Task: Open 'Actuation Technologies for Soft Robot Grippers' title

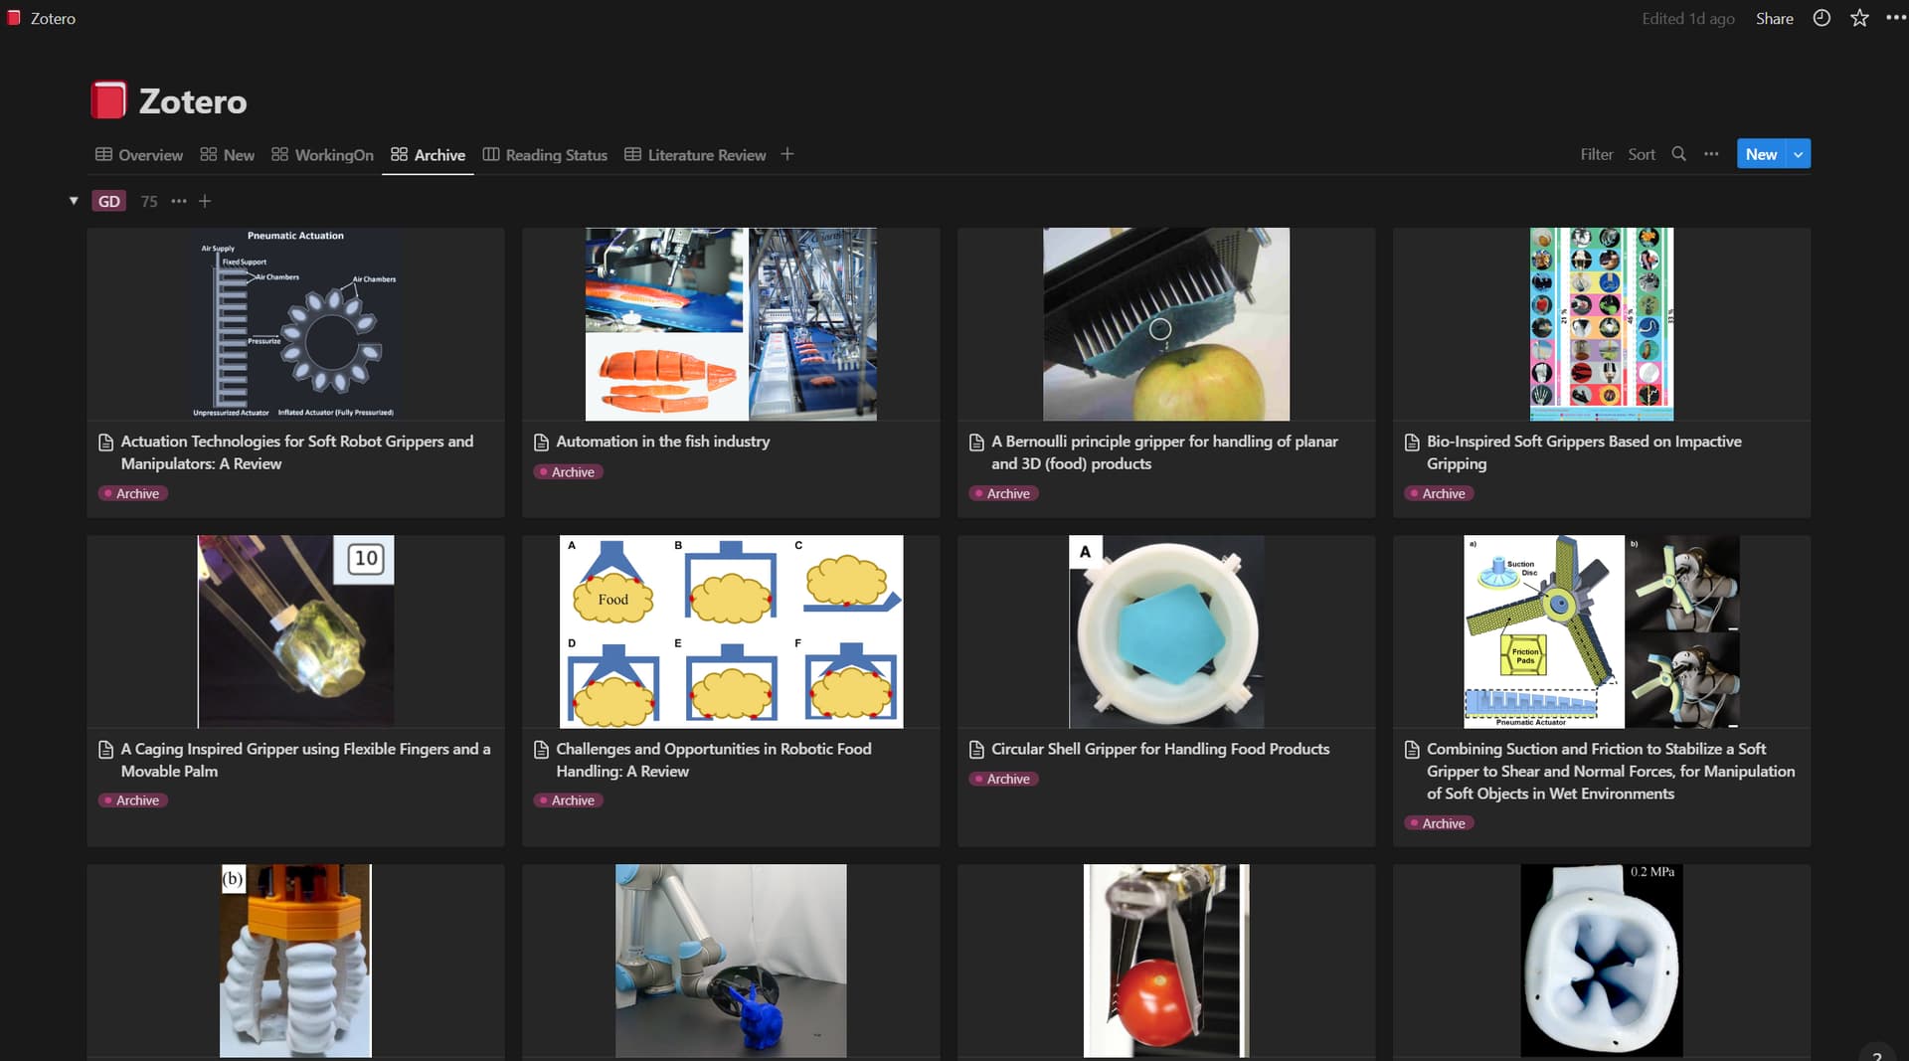Action: tap(297, 452)
